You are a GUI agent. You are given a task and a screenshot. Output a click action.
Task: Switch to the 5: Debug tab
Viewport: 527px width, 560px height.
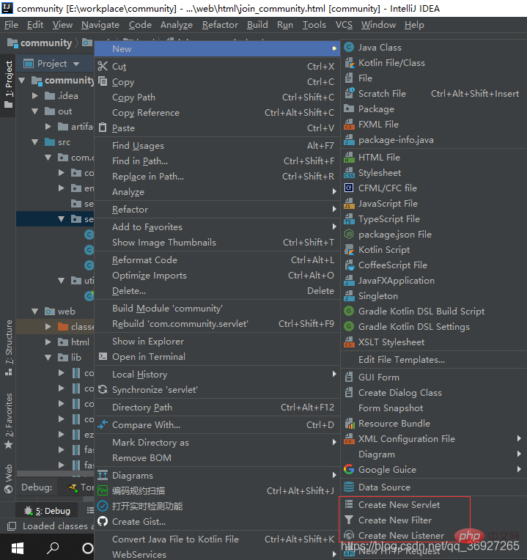(x=48, y=511)
